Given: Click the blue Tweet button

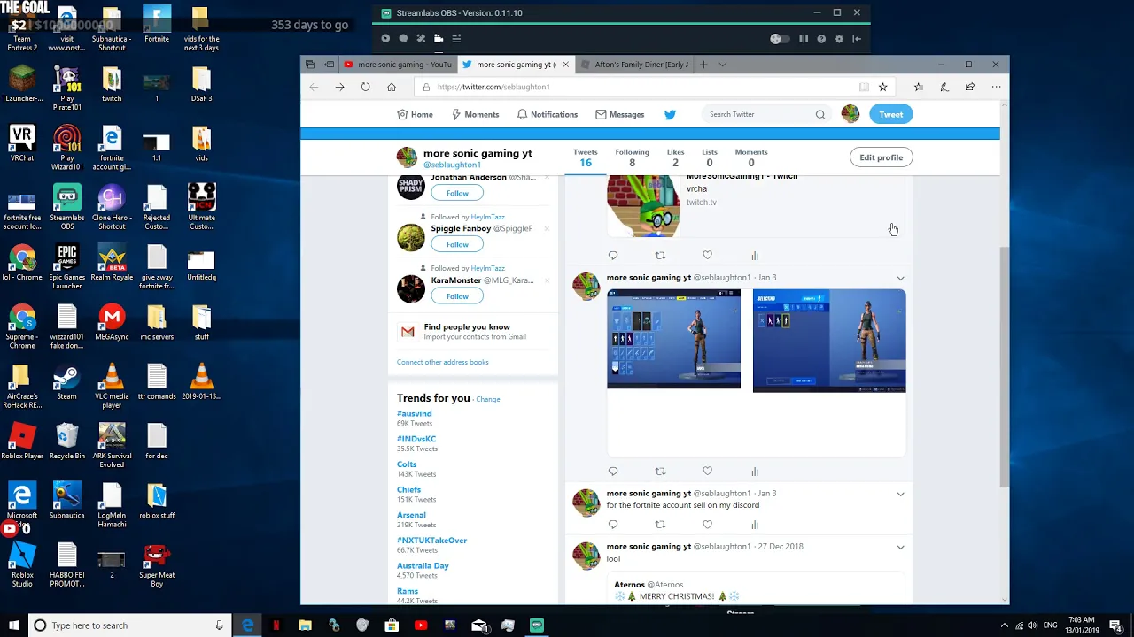Looking at the screenshot, I should click(890, 114).
